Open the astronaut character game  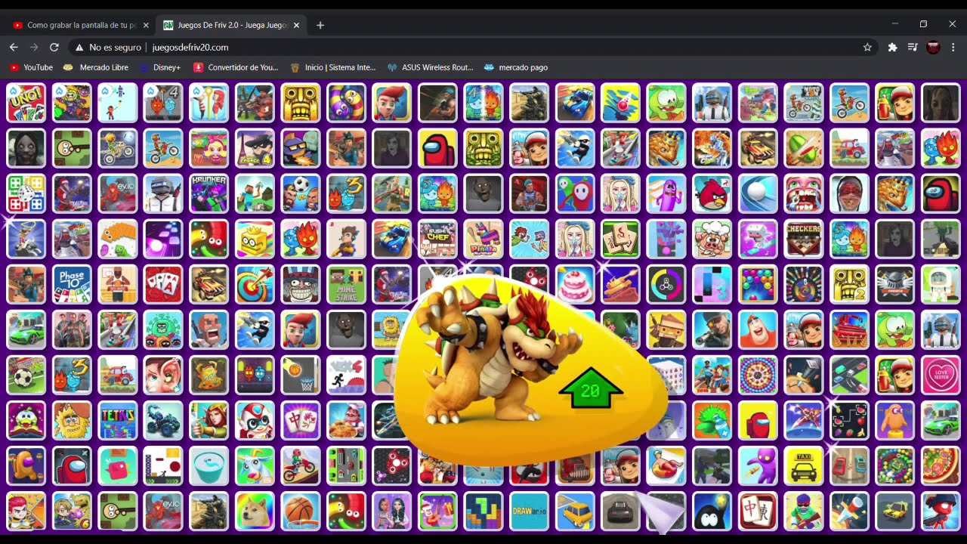coord(941,284)
